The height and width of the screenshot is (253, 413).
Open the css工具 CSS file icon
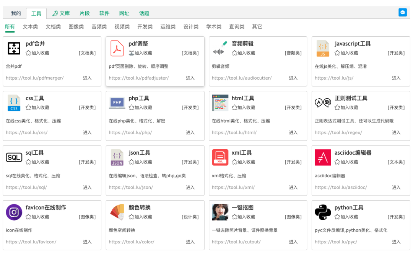click(14, 103)
